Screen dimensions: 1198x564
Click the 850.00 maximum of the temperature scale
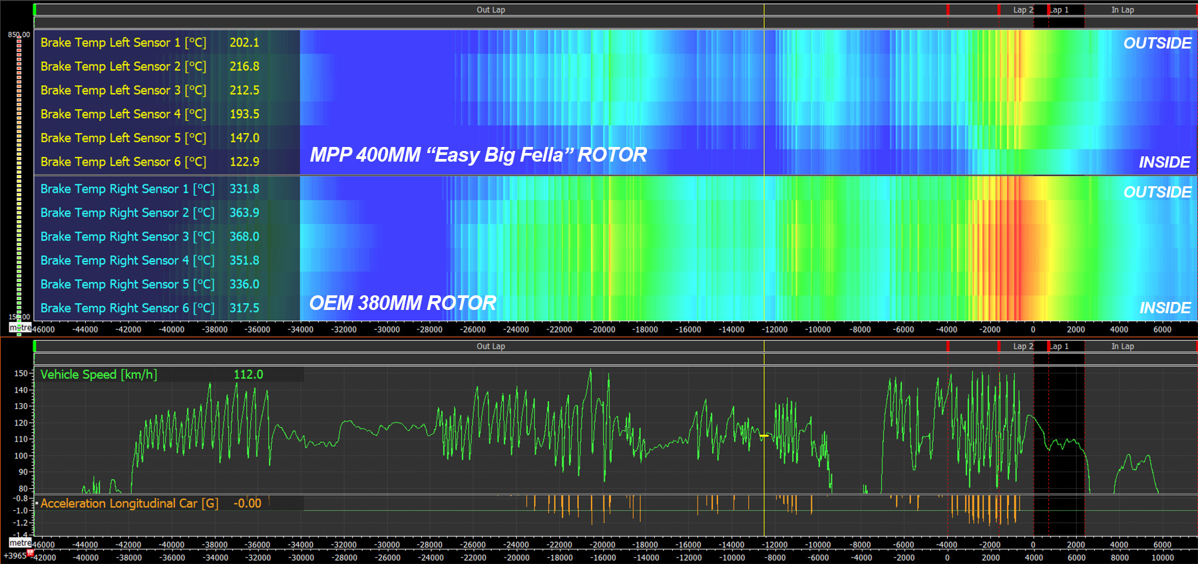coord(19,35)
